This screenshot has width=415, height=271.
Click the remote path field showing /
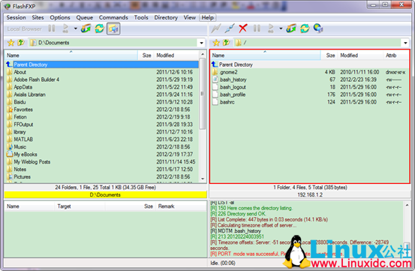(x=317, y=43)
